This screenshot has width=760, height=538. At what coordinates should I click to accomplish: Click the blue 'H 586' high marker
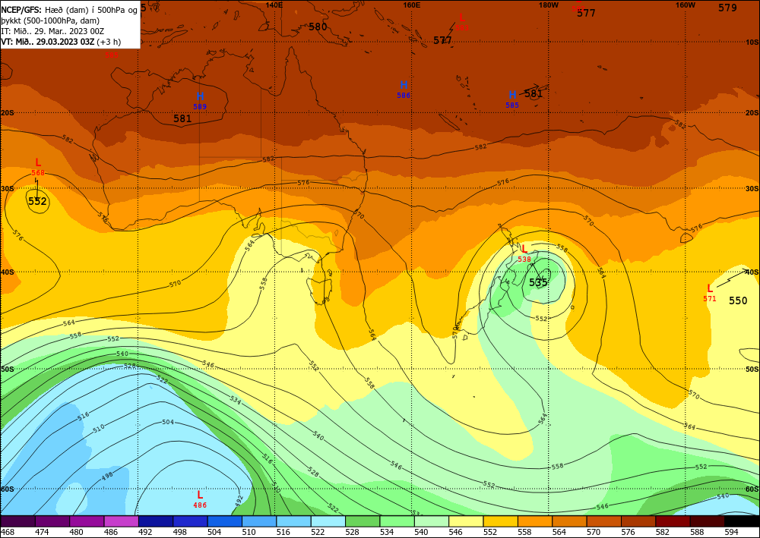[404, 90]
